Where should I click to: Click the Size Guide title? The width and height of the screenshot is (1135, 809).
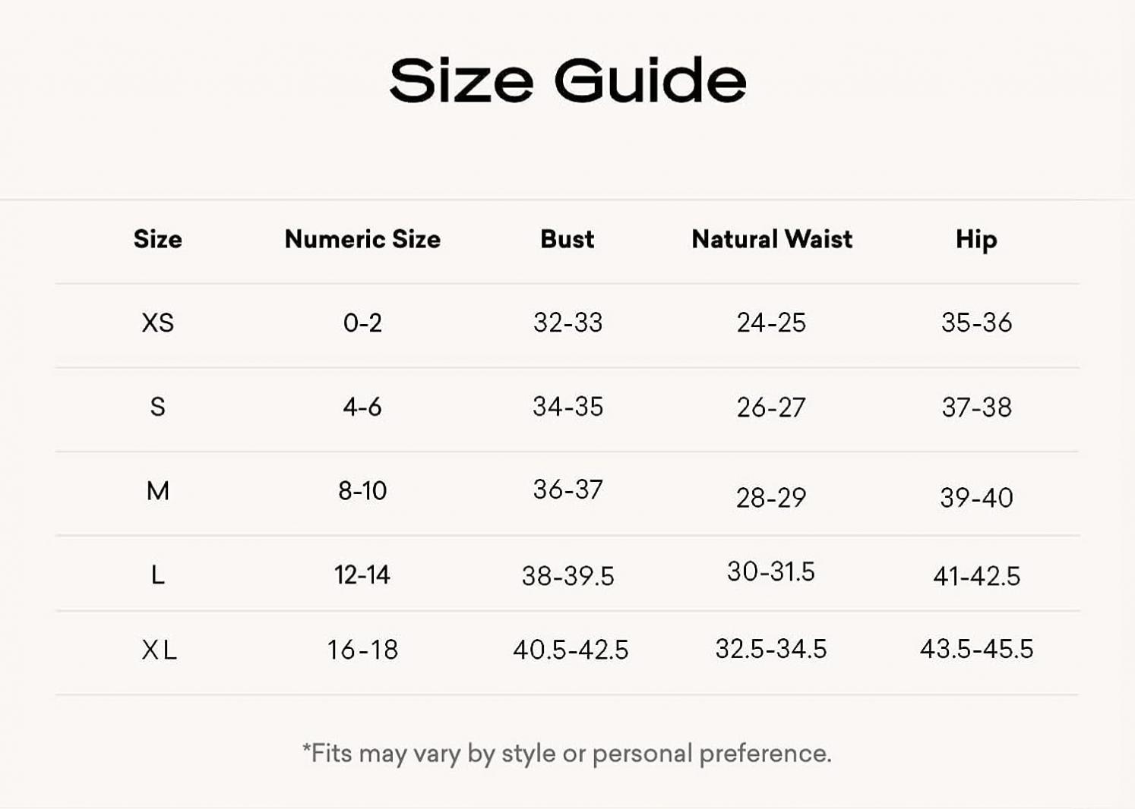pos(567,80)
